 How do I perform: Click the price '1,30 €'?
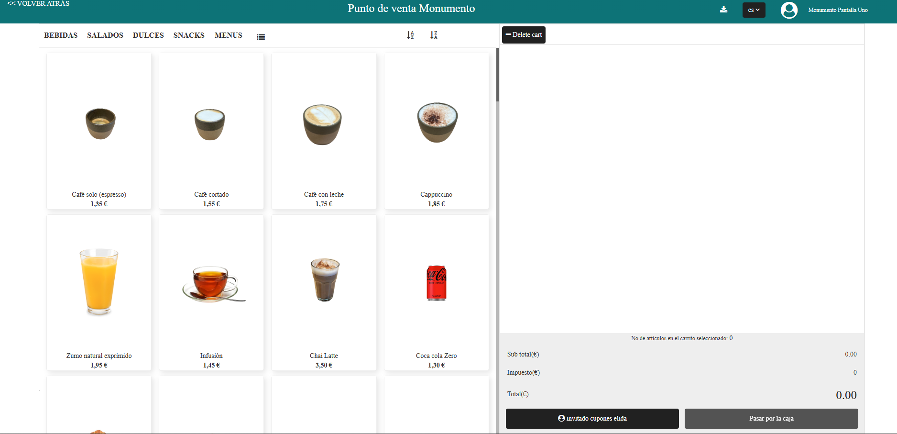[x=436, y=365]
